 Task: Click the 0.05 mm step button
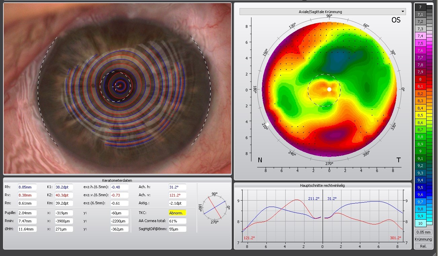(424, 232)
